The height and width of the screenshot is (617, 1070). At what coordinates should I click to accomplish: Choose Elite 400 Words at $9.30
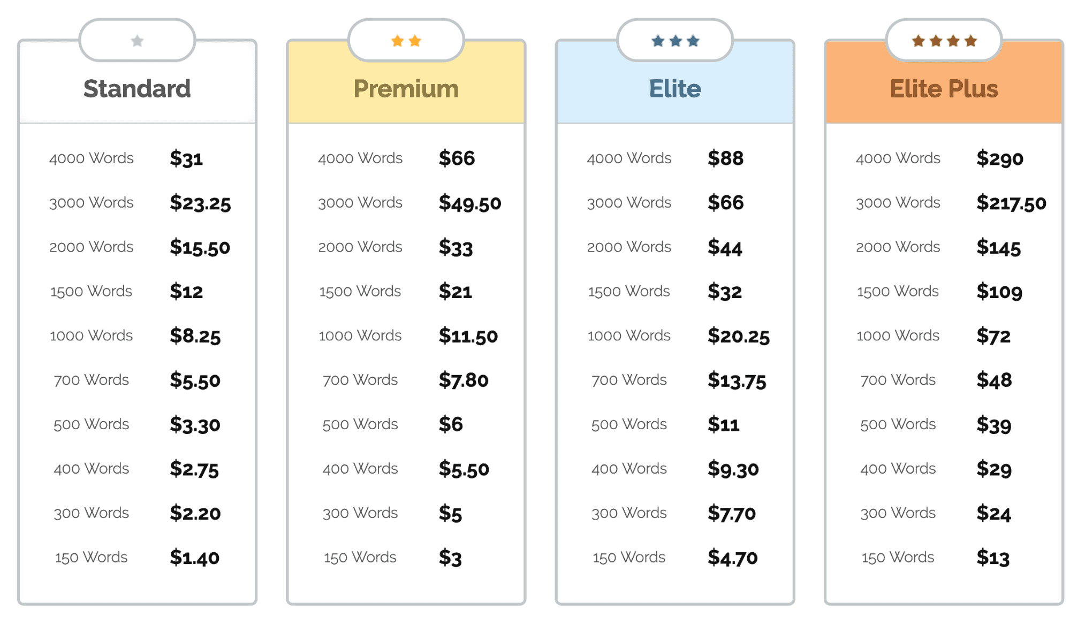pos(733,469)
